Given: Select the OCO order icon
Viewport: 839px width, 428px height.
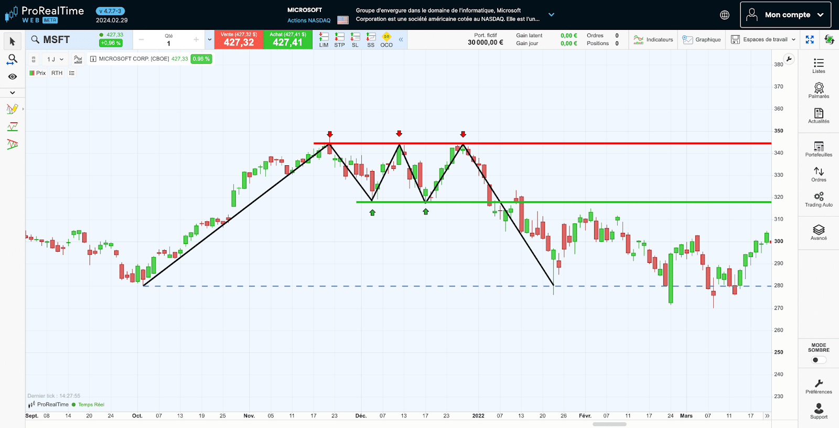Looking at the screenshot, I should 386,39.
